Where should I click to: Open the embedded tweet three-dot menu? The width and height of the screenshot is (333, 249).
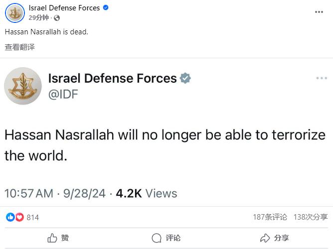pyautogui.click(x=322, y=78)
